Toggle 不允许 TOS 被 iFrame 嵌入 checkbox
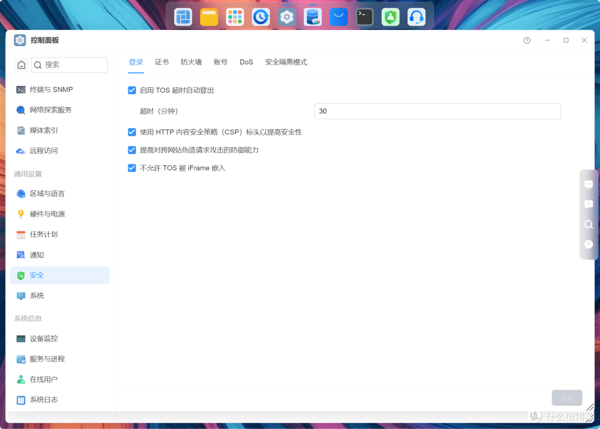Screen dimensions: 600x429 click(132, 168)
